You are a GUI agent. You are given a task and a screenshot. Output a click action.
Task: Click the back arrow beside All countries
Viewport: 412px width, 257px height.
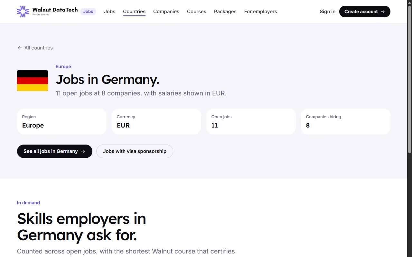(x=20, y=48)
